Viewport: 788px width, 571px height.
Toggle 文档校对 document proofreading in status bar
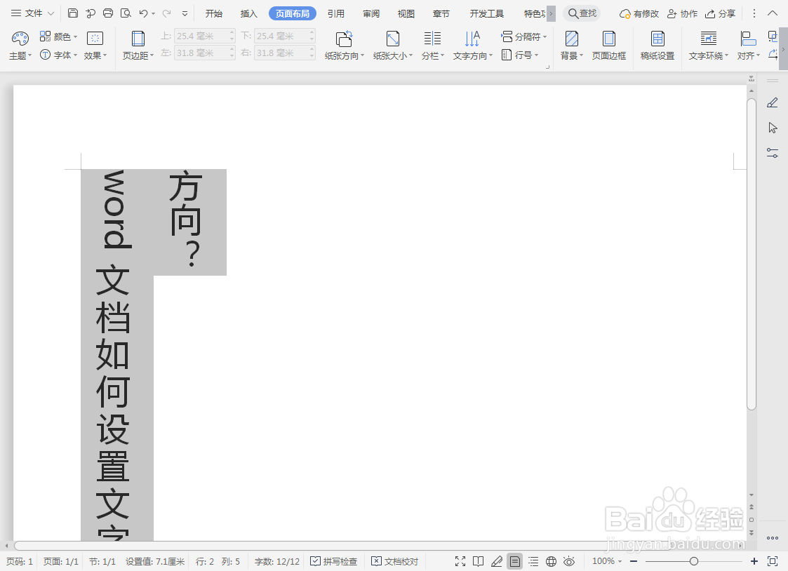(394, 561)
